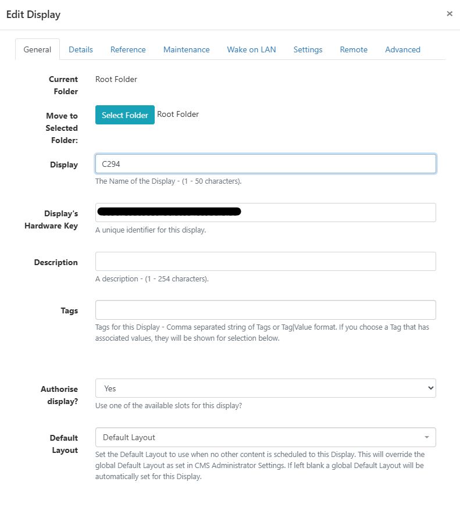Click the Description text field

[265, 262]
